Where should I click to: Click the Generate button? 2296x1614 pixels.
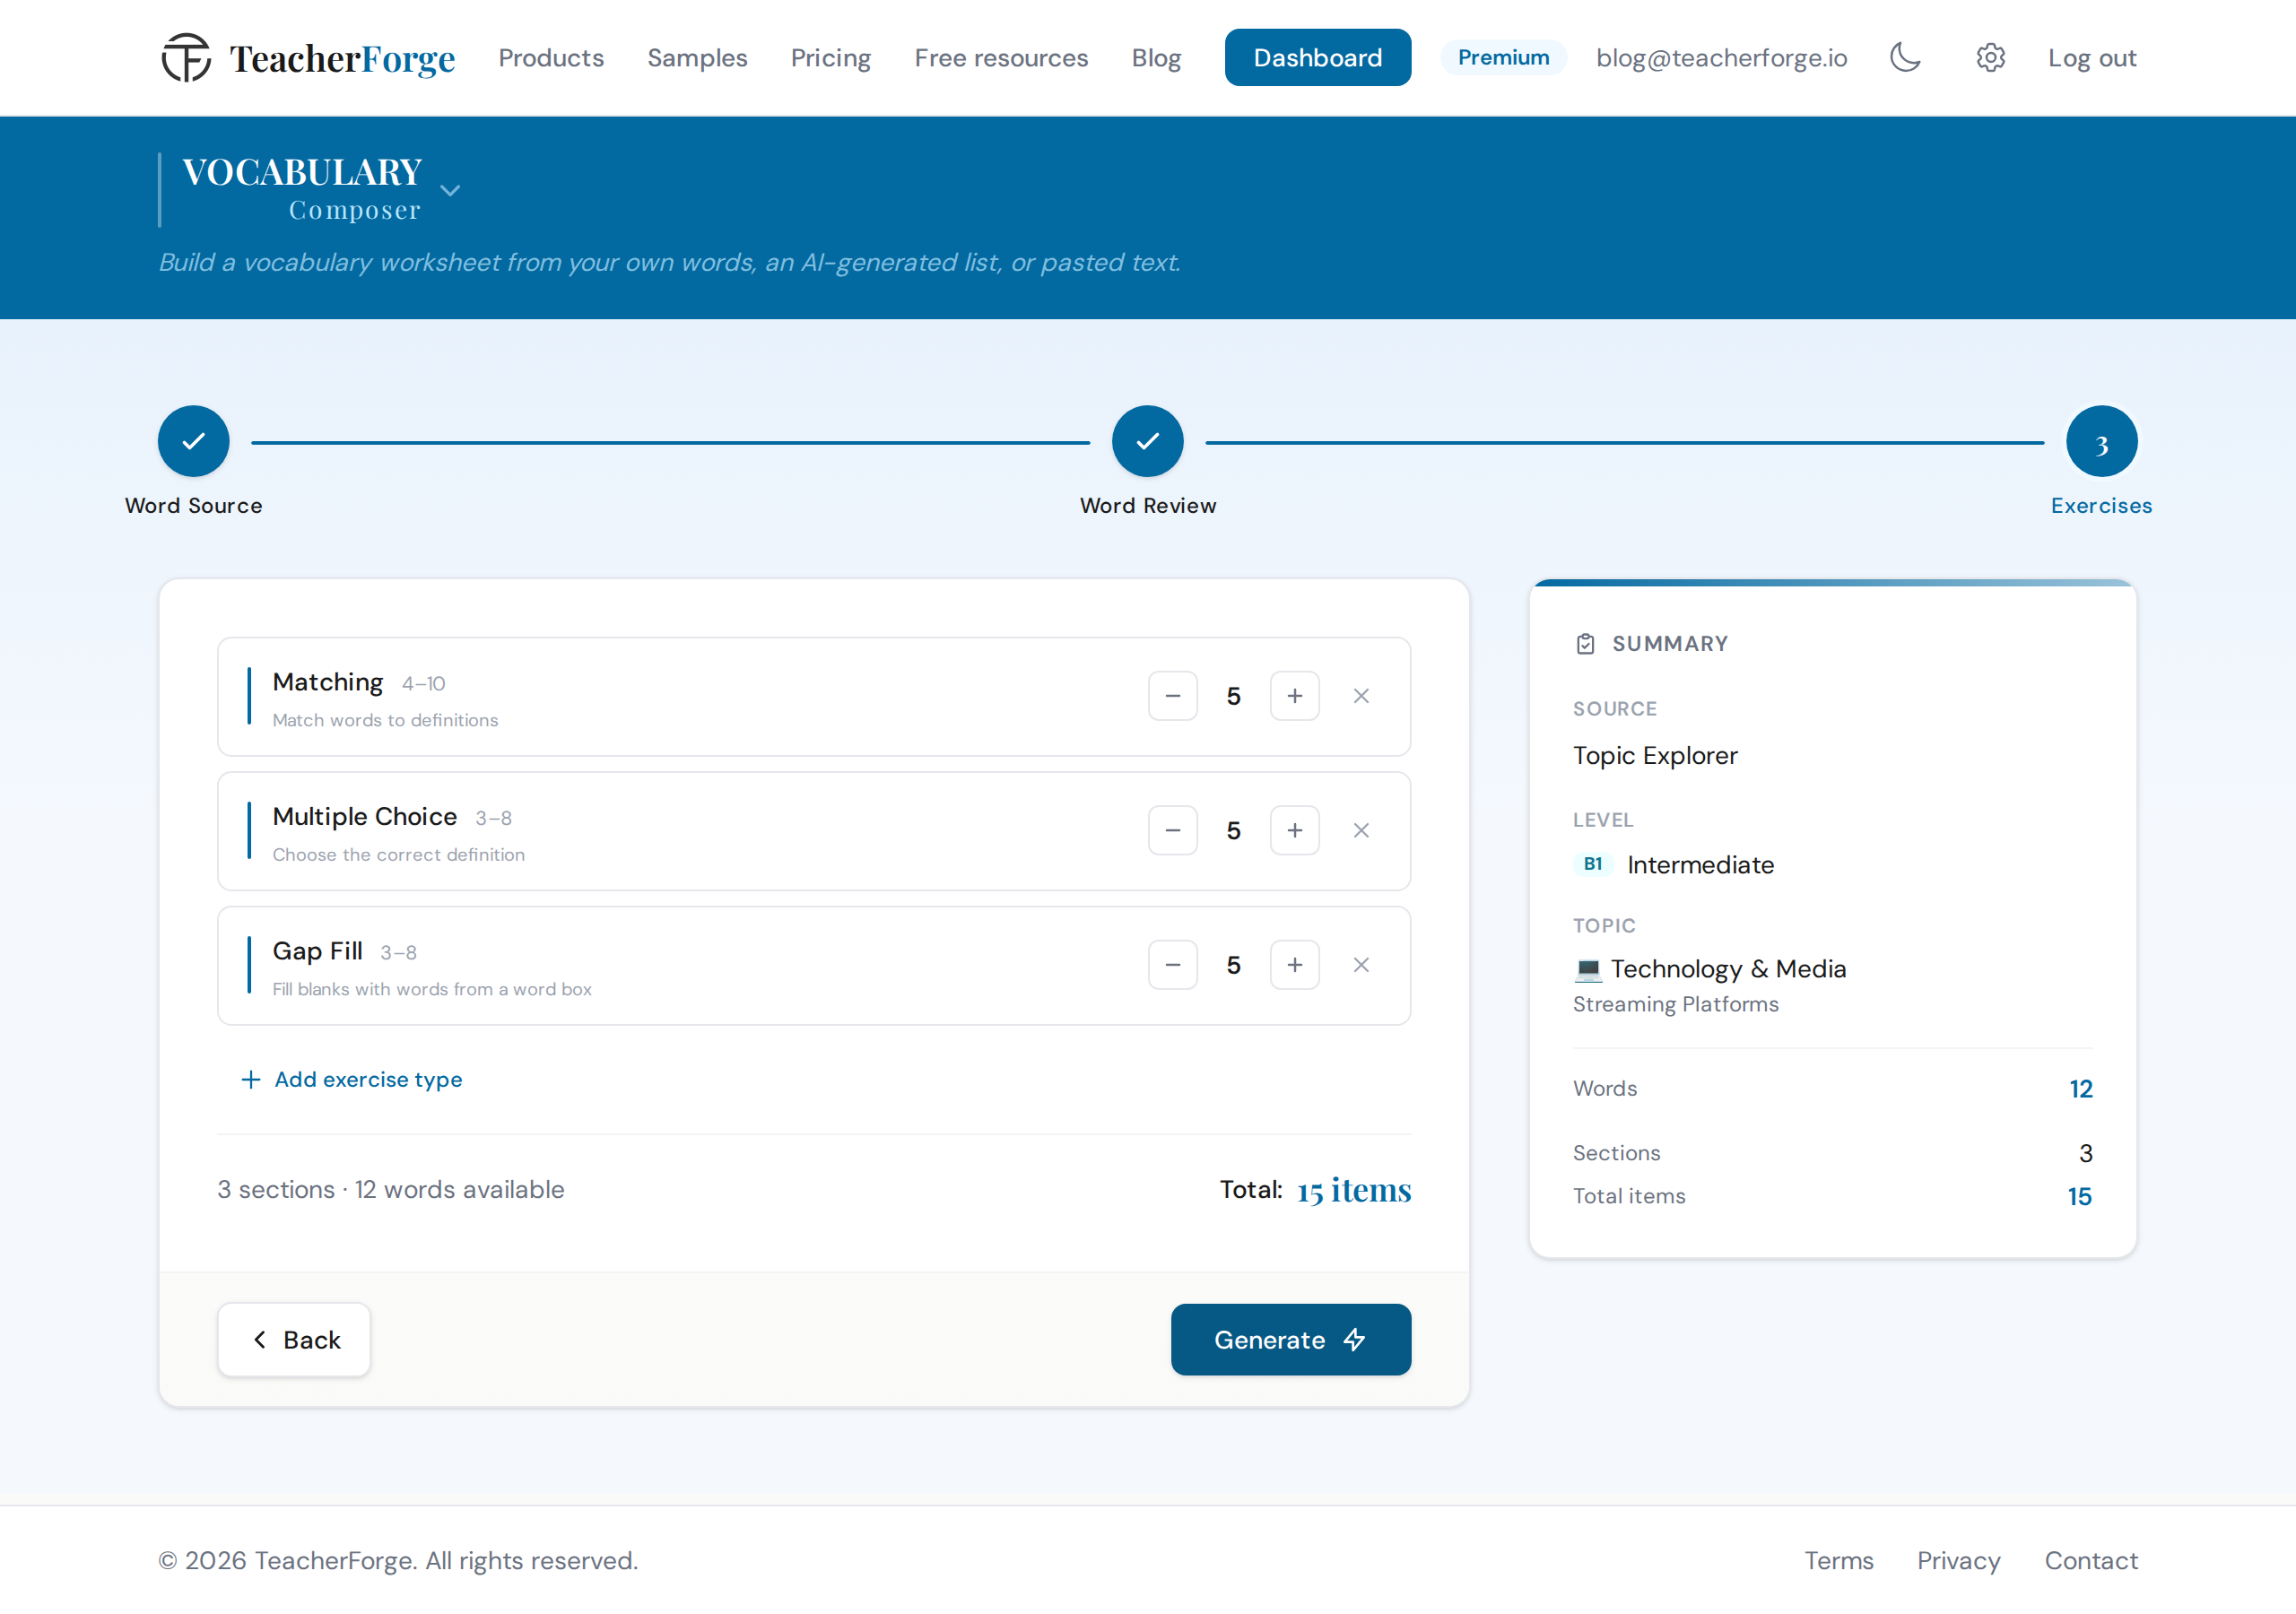click(x=1291, y=1340)
